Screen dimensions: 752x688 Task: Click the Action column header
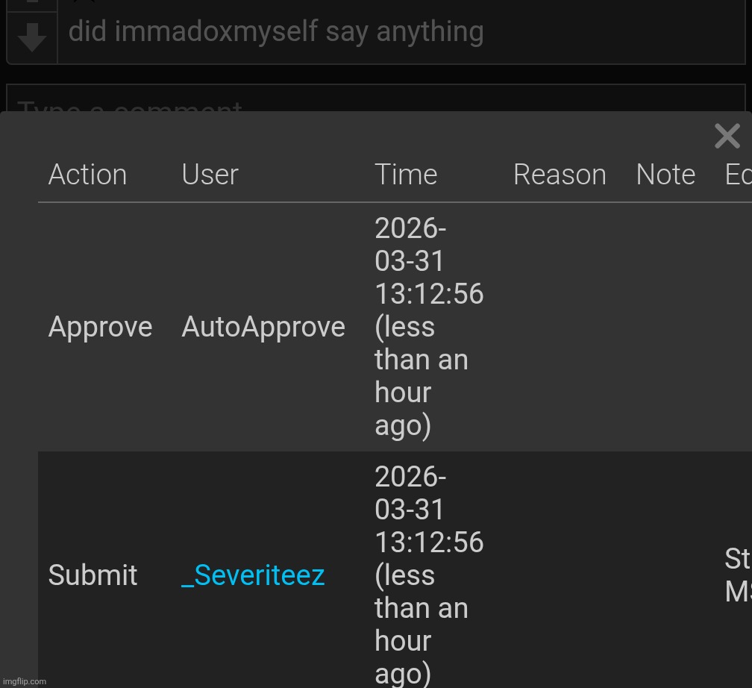click(87, 175)
